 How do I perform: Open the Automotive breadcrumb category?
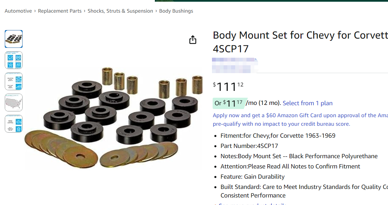click(18, 11)
